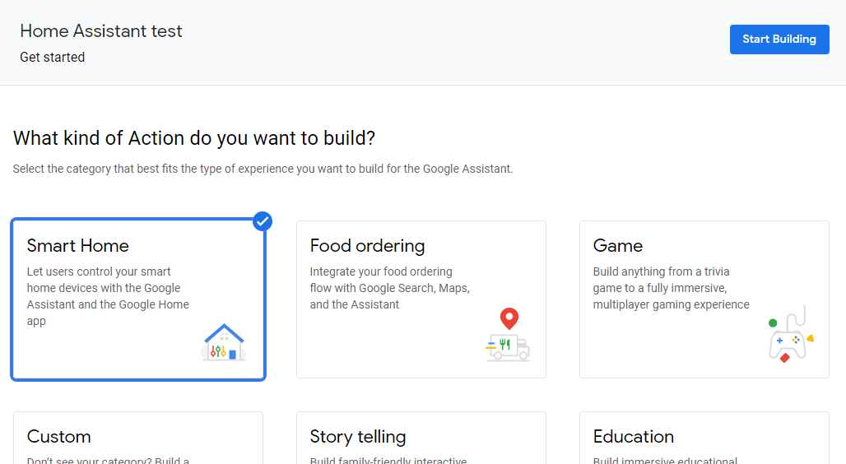This screenshot has width=846, height=464.
Task: Select the Game category title
Action: point(617,245)
